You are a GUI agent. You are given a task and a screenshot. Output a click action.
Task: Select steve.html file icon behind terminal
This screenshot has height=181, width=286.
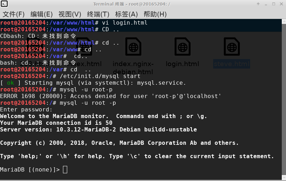[232, 46]
